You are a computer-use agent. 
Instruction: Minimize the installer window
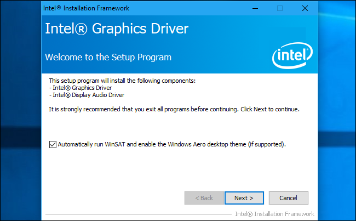pyautogui.click(x=255, y=8)
